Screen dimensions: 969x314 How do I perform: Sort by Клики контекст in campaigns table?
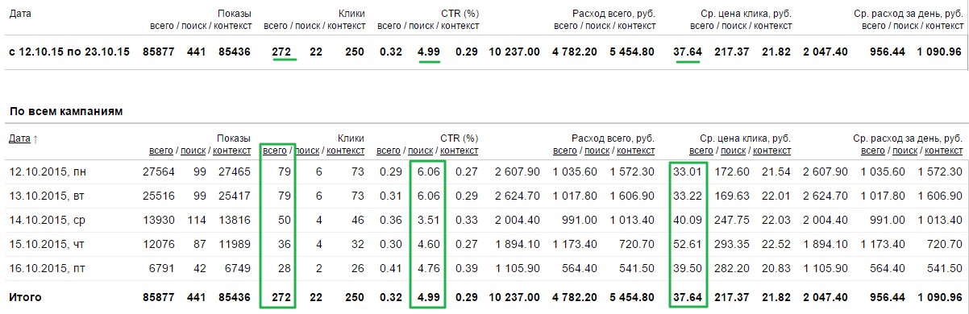[346, 151]
